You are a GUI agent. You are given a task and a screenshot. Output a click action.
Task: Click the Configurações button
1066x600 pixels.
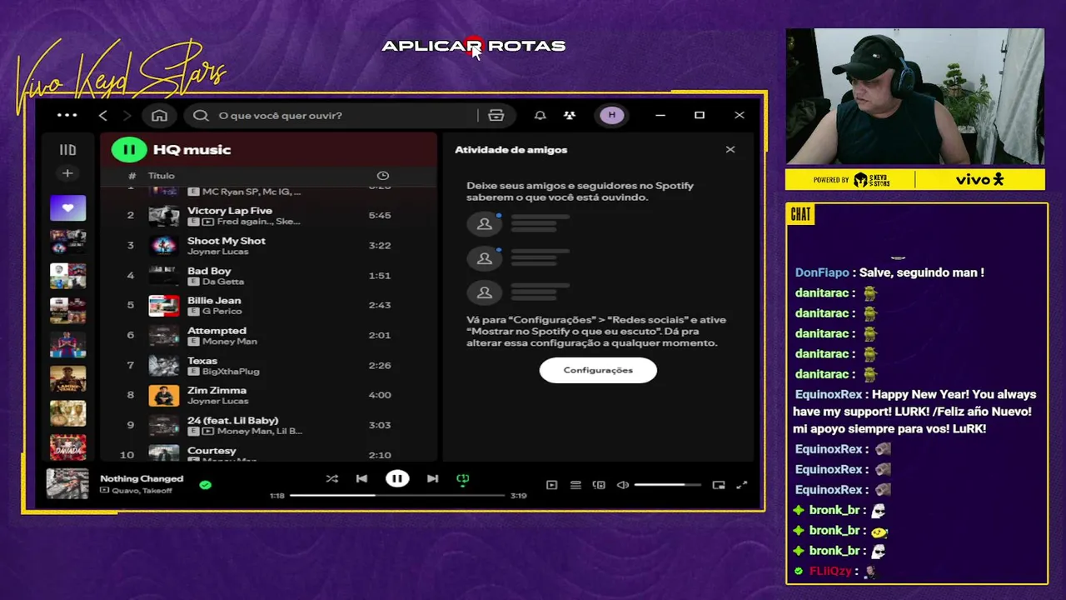pos(598,370)
